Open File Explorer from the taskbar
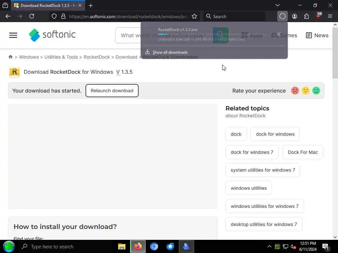Screen dimensions: 338x253 [122, 246]
